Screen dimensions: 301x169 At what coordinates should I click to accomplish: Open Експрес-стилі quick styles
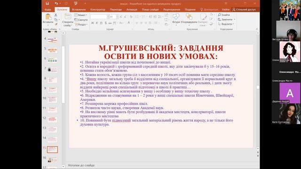coord(204,19)
